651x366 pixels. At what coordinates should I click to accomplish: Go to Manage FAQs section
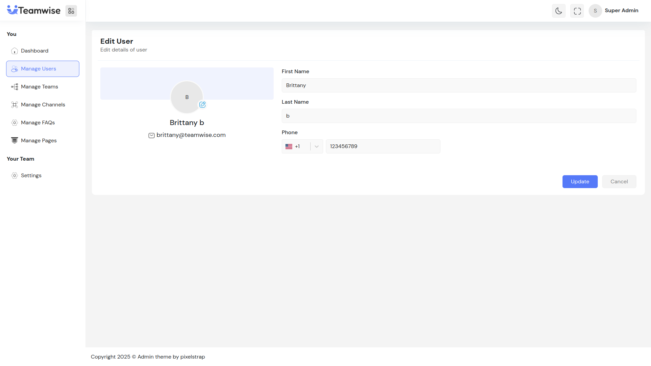pyautogui.click(x=38, y=123)
